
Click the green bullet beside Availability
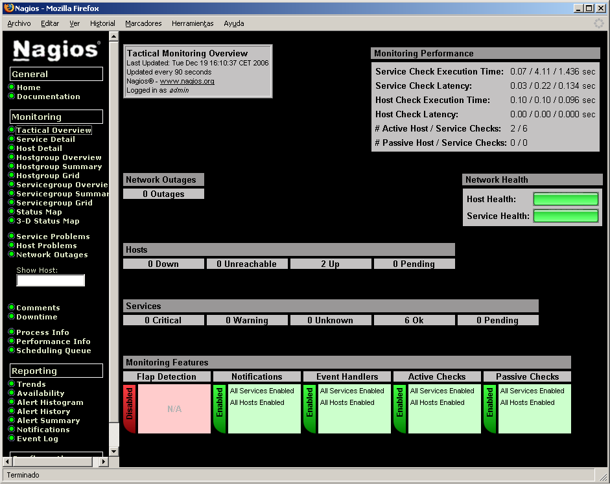[x=12, y=393]
